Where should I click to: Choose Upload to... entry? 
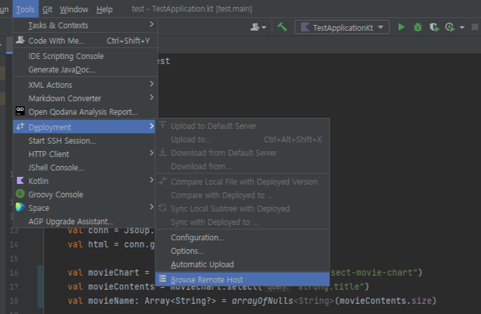(x=242, y=139)
